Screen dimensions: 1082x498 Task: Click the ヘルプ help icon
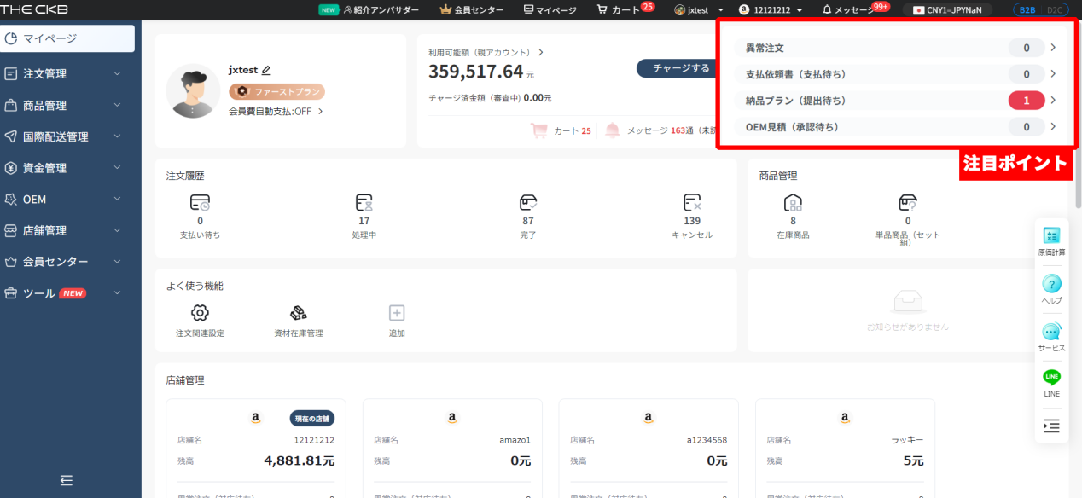1051,284
